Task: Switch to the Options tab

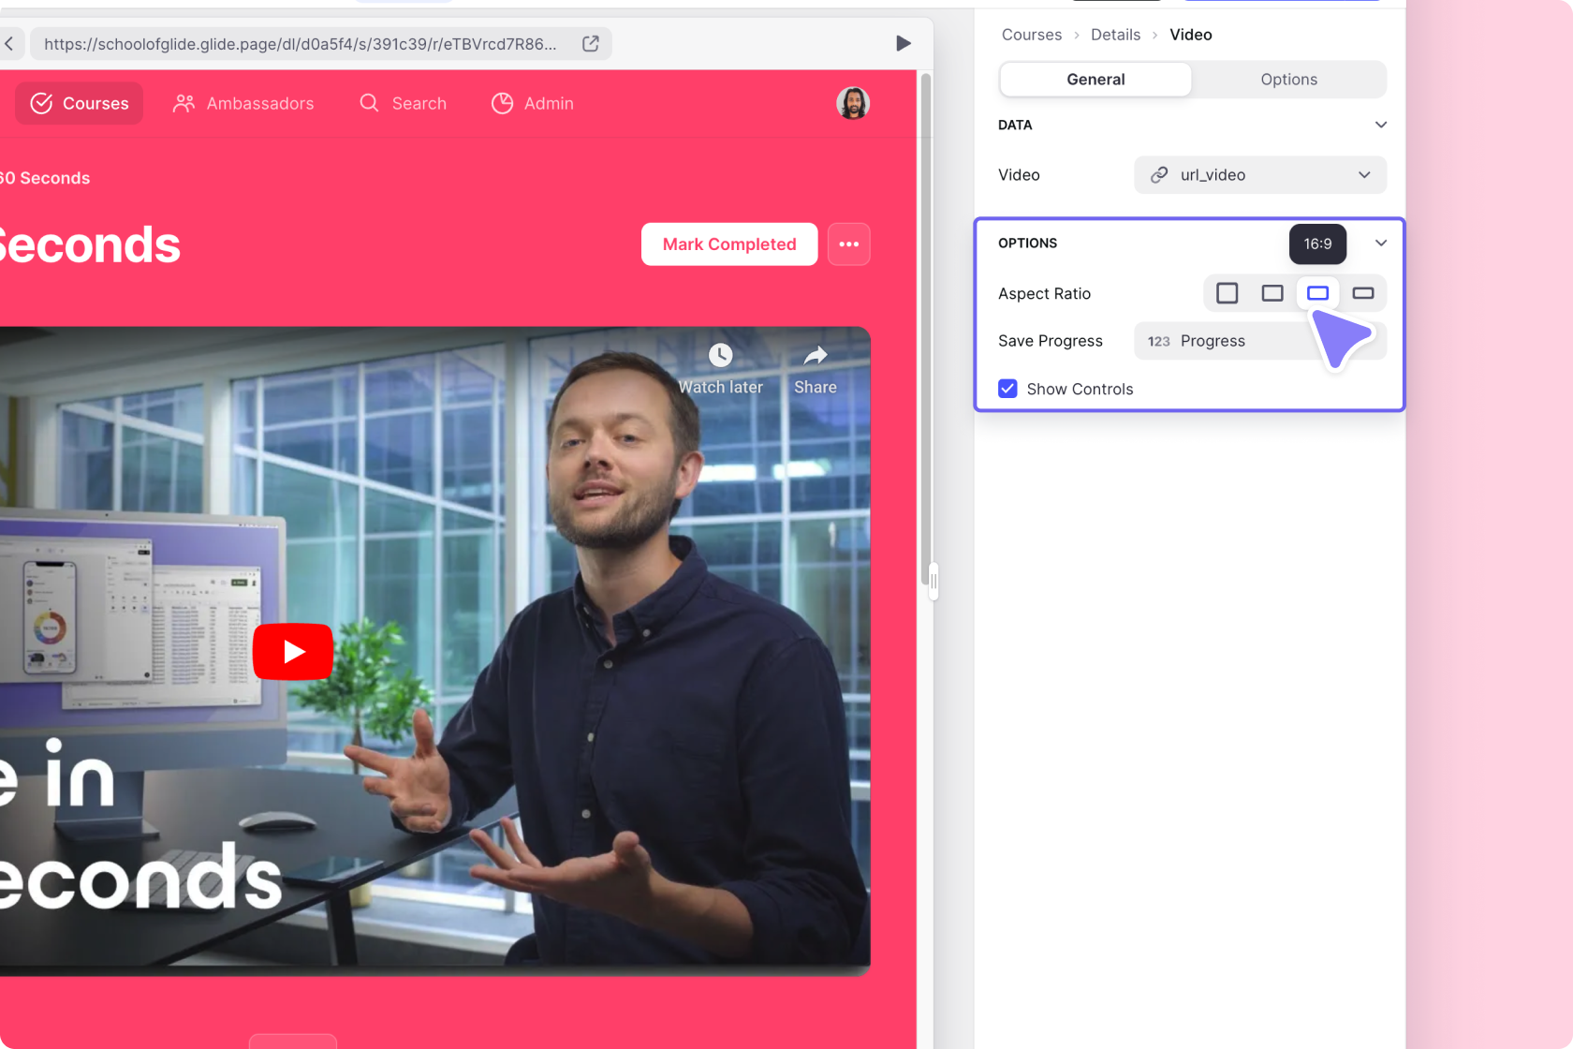Action: coord(1288,80)
